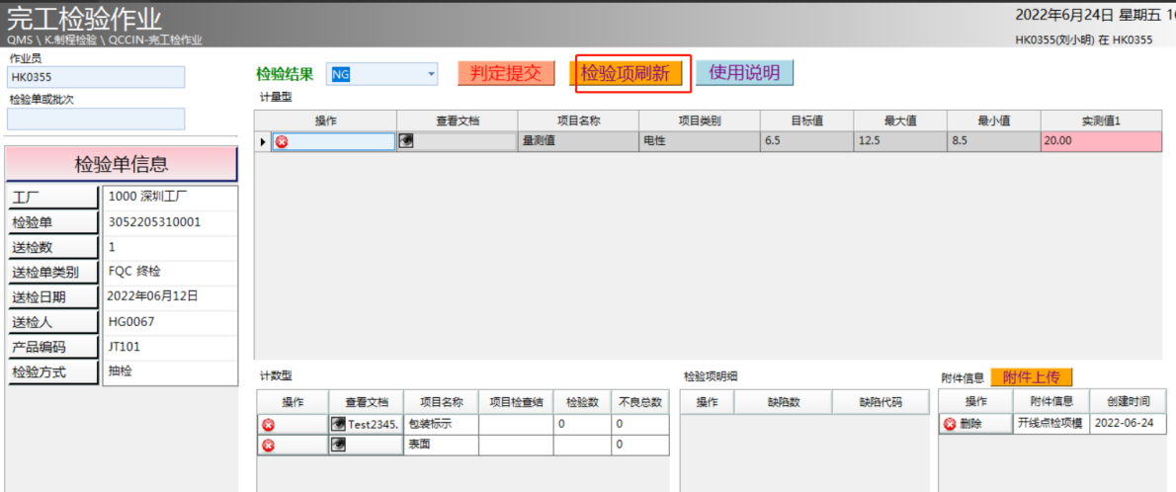Screen dimensions: 1176x492
Task: Click the 检验数 cell for 包装标示
Action: [x=581, y=424]
